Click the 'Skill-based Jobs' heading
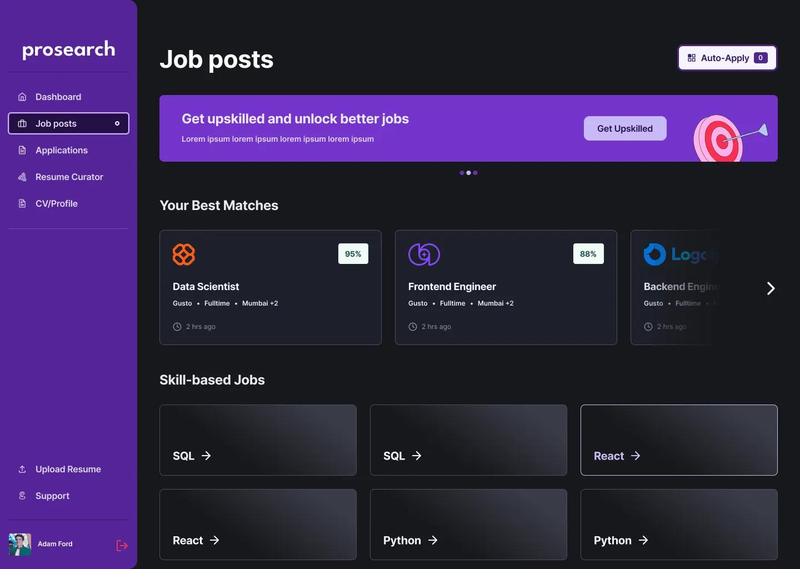 pos(212,380)
